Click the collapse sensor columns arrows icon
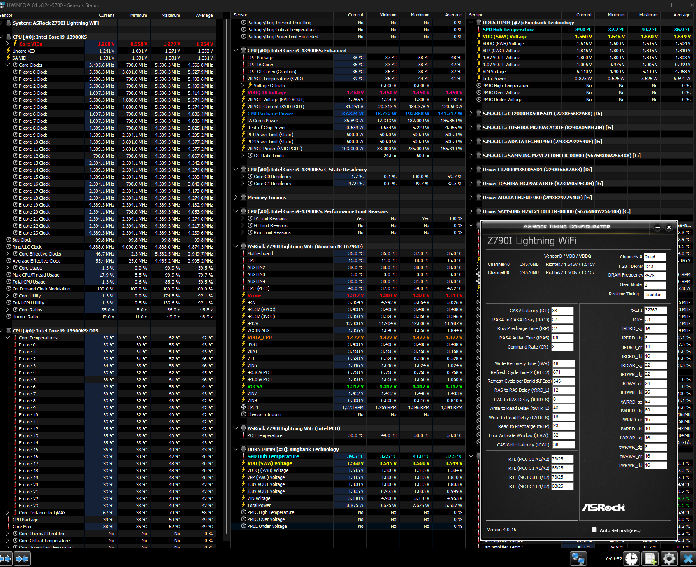Viewport: 696px width, 567px height. (22, 559)
